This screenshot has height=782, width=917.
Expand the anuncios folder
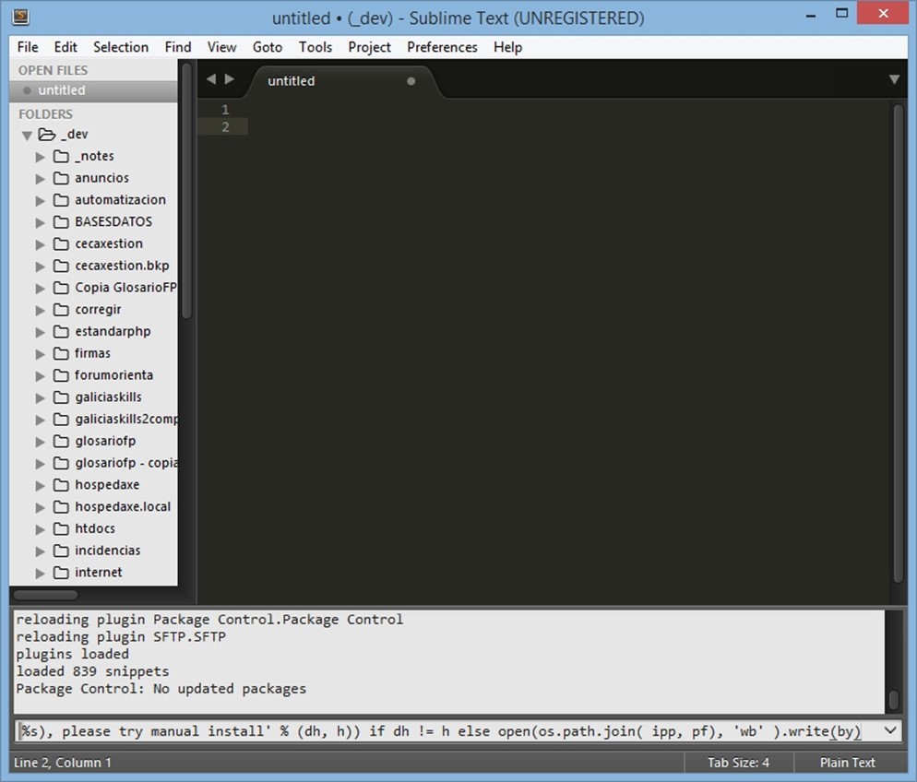[40, 178]
